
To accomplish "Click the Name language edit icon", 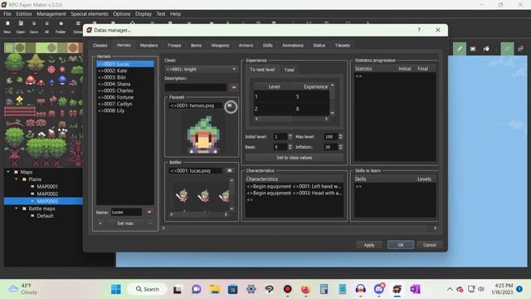I will (149, 212).
